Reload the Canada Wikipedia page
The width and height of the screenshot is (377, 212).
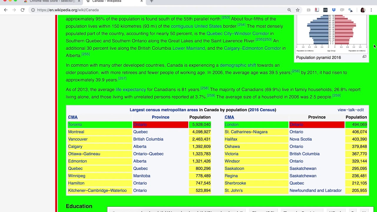pos(22,10)
